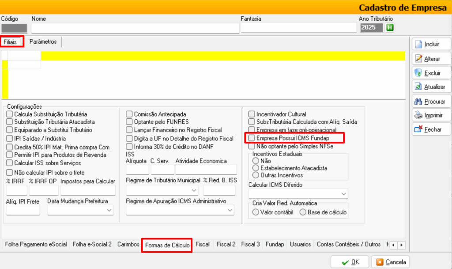Open the Fundap bottom tab
This screenshot has width=452, height=269.
coord(275,244)
